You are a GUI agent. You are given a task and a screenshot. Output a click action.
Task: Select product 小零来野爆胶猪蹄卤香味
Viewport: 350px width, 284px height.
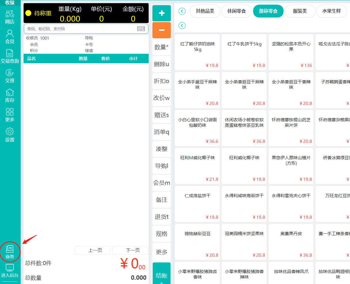point(197,273)
